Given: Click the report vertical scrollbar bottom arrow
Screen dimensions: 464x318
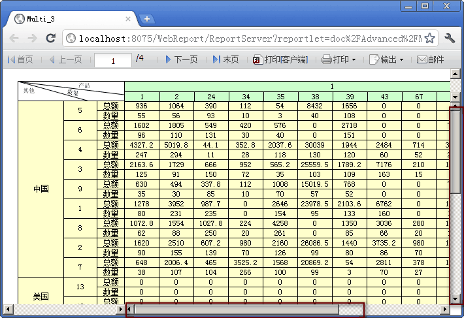Looking at the screenshot, I should [x=455, y=298].
